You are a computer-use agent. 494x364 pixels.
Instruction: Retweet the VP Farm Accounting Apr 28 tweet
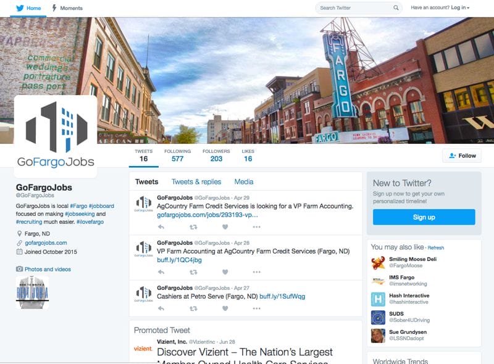pos(193,271)
